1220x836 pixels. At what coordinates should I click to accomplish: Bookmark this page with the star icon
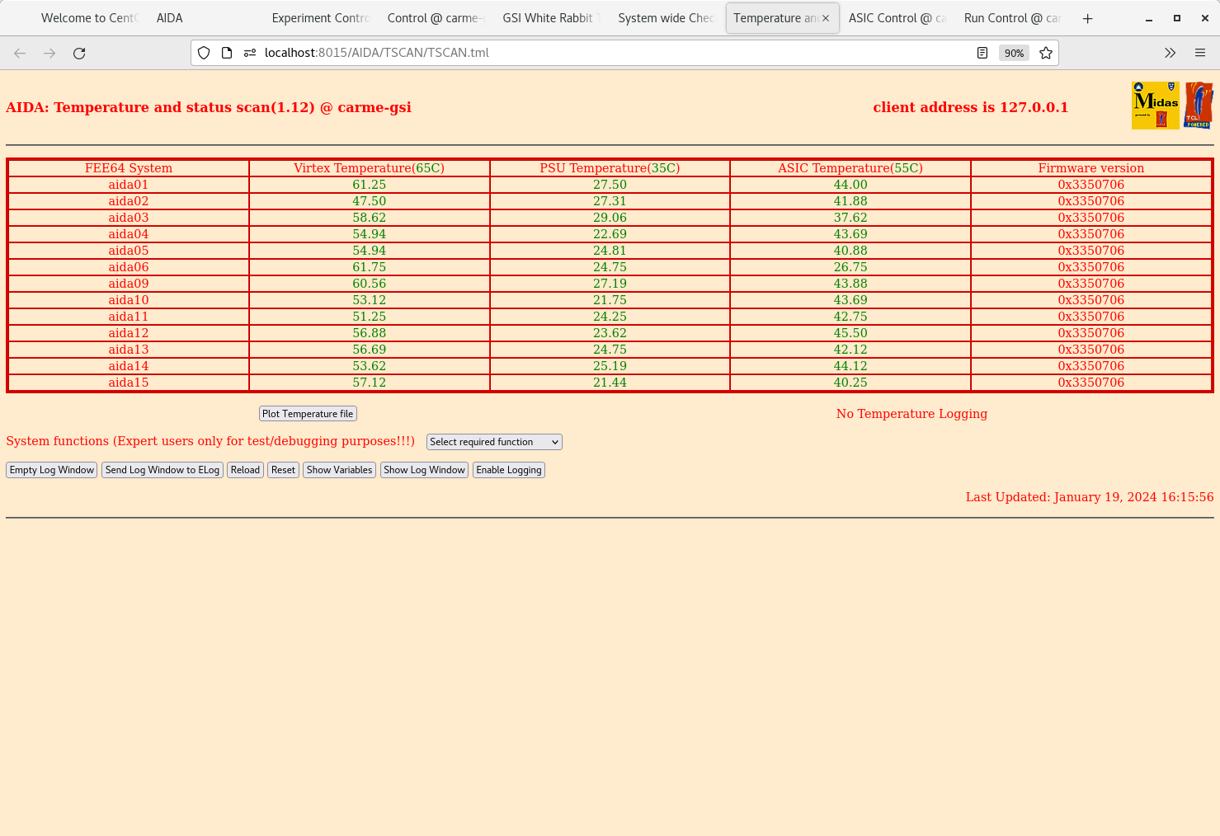click(1046, 53)
